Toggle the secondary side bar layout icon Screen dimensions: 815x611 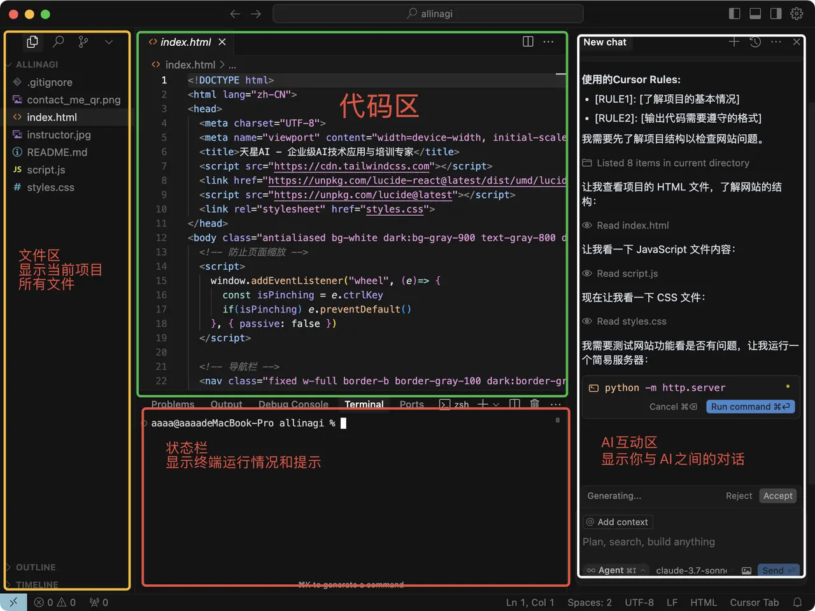(776, 13)
